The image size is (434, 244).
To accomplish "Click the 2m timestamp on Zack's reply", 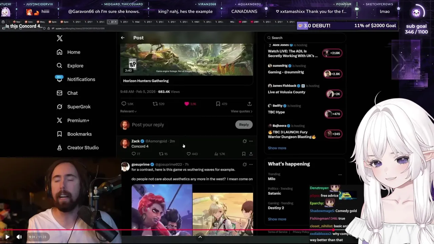I will [x=172, y=141].
